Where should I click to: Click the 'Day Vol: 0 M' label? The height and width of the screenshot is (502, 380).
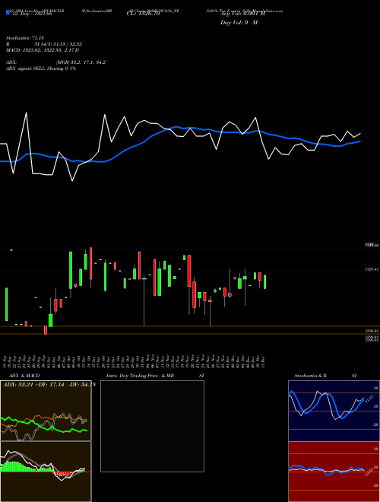[x=239, y=22]
